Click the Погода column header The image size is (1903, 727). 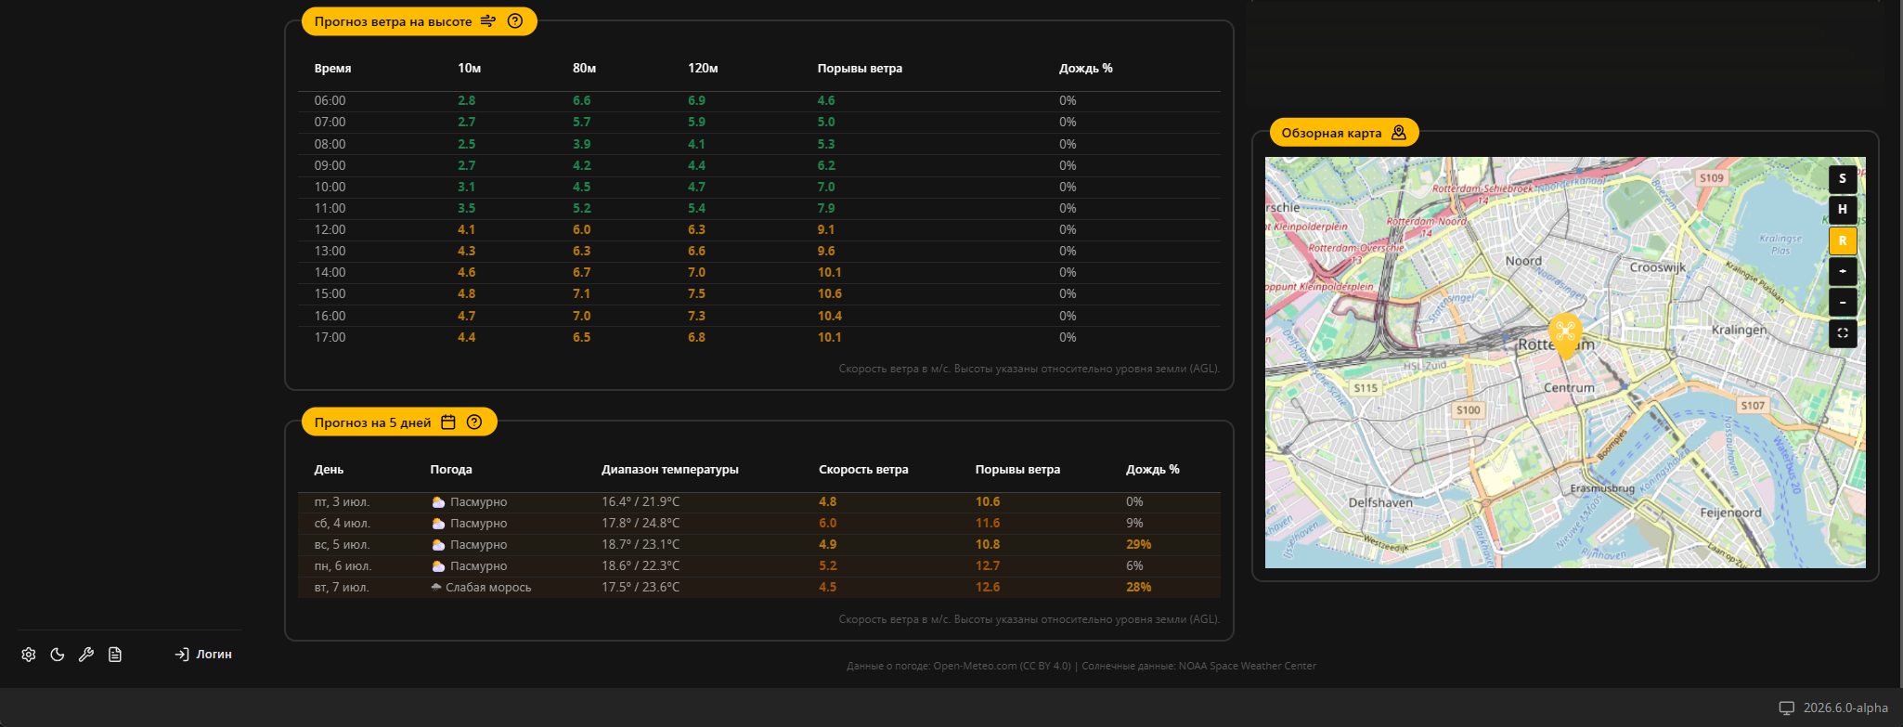pos(451,470)
